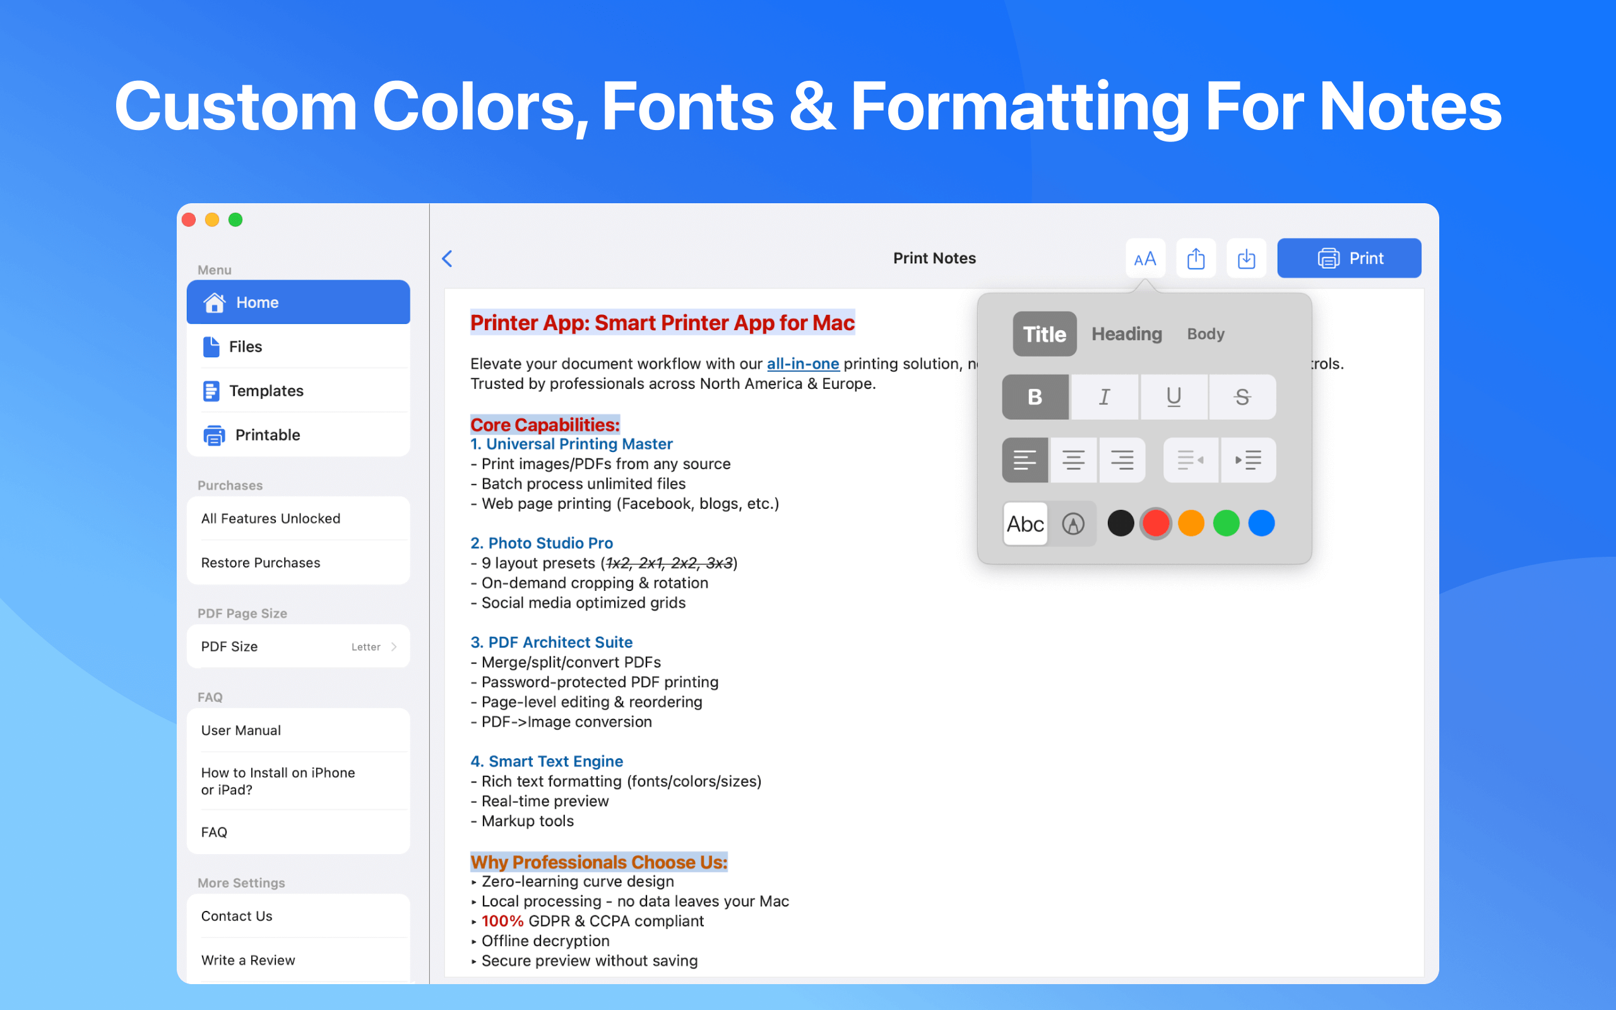Switch style to Heading
This screenshot has height=1010, width=1616.
1127,334
